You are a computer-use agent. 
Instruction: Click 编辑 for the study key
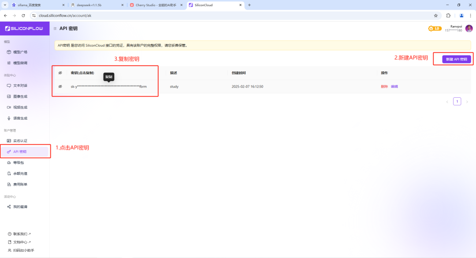pyautogui.click(x=394, y=86)
